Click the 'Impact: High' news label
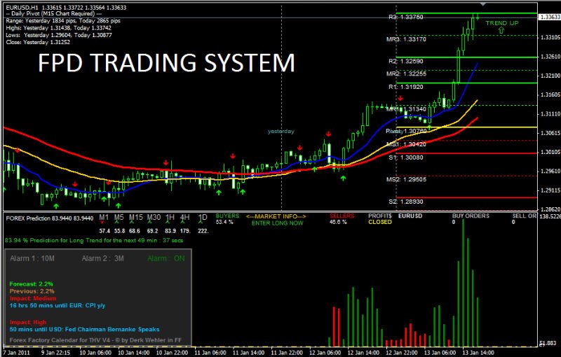Viewport: 561px width, 357px height. (28, 323)
